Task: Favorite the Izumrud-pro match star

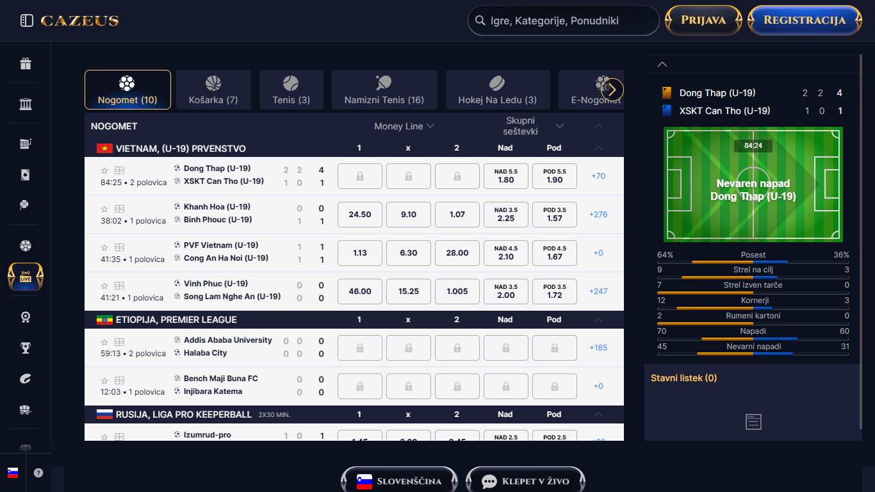Action: (104, 436)
